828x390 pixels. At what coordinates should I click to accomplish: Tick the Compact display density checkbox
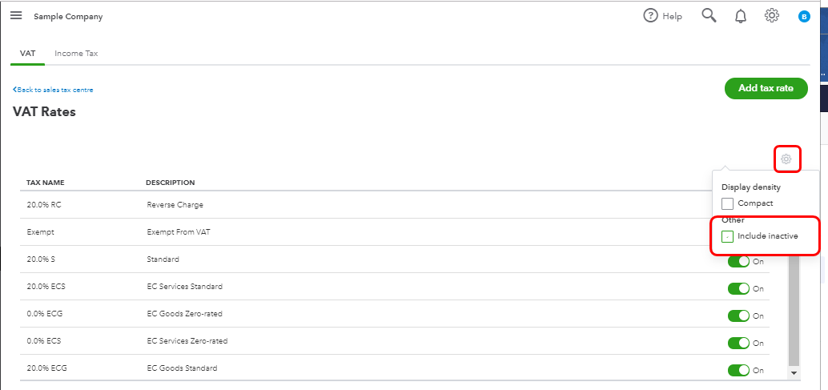point(728,203)
